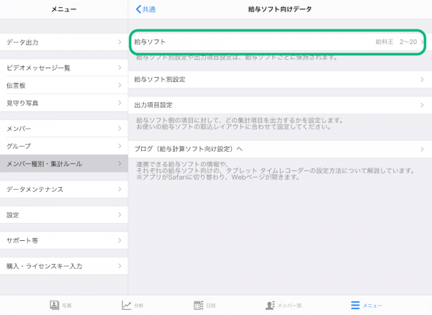Tap the メニュー hamburger icon
432x315 pixels.
(355, 305)
